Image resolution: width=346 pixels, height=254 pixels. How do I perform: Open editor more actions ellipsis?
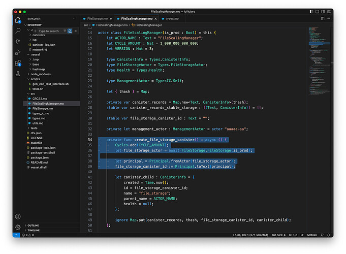click(329, 19)
